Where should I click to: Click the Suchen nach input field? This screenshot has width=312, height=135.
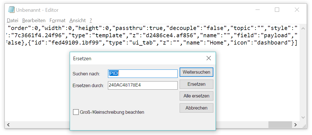[x=143, y=74]
